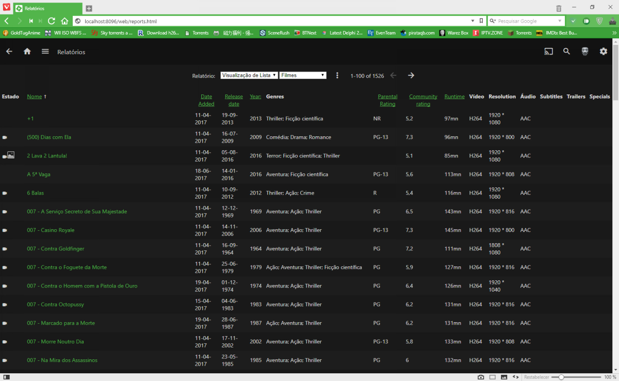Viewport: 619px width, 381px height.
Task: Sort by Community rating column
Action: tap(423, 100)
